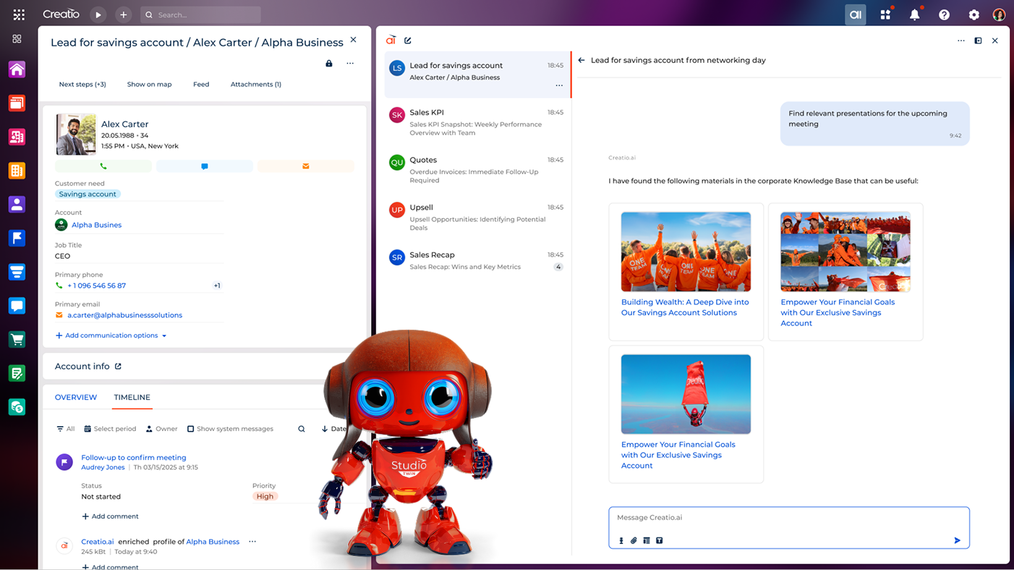1014x570 pixels.
Task: Select the Contacts icon in sidebar
Action: [x=17, y=204]
